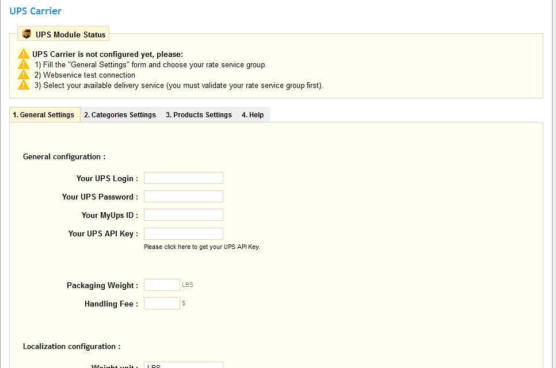Click the Handling Fee input box
The width and height of the screenshot is (556, 368).
[162, 304]
